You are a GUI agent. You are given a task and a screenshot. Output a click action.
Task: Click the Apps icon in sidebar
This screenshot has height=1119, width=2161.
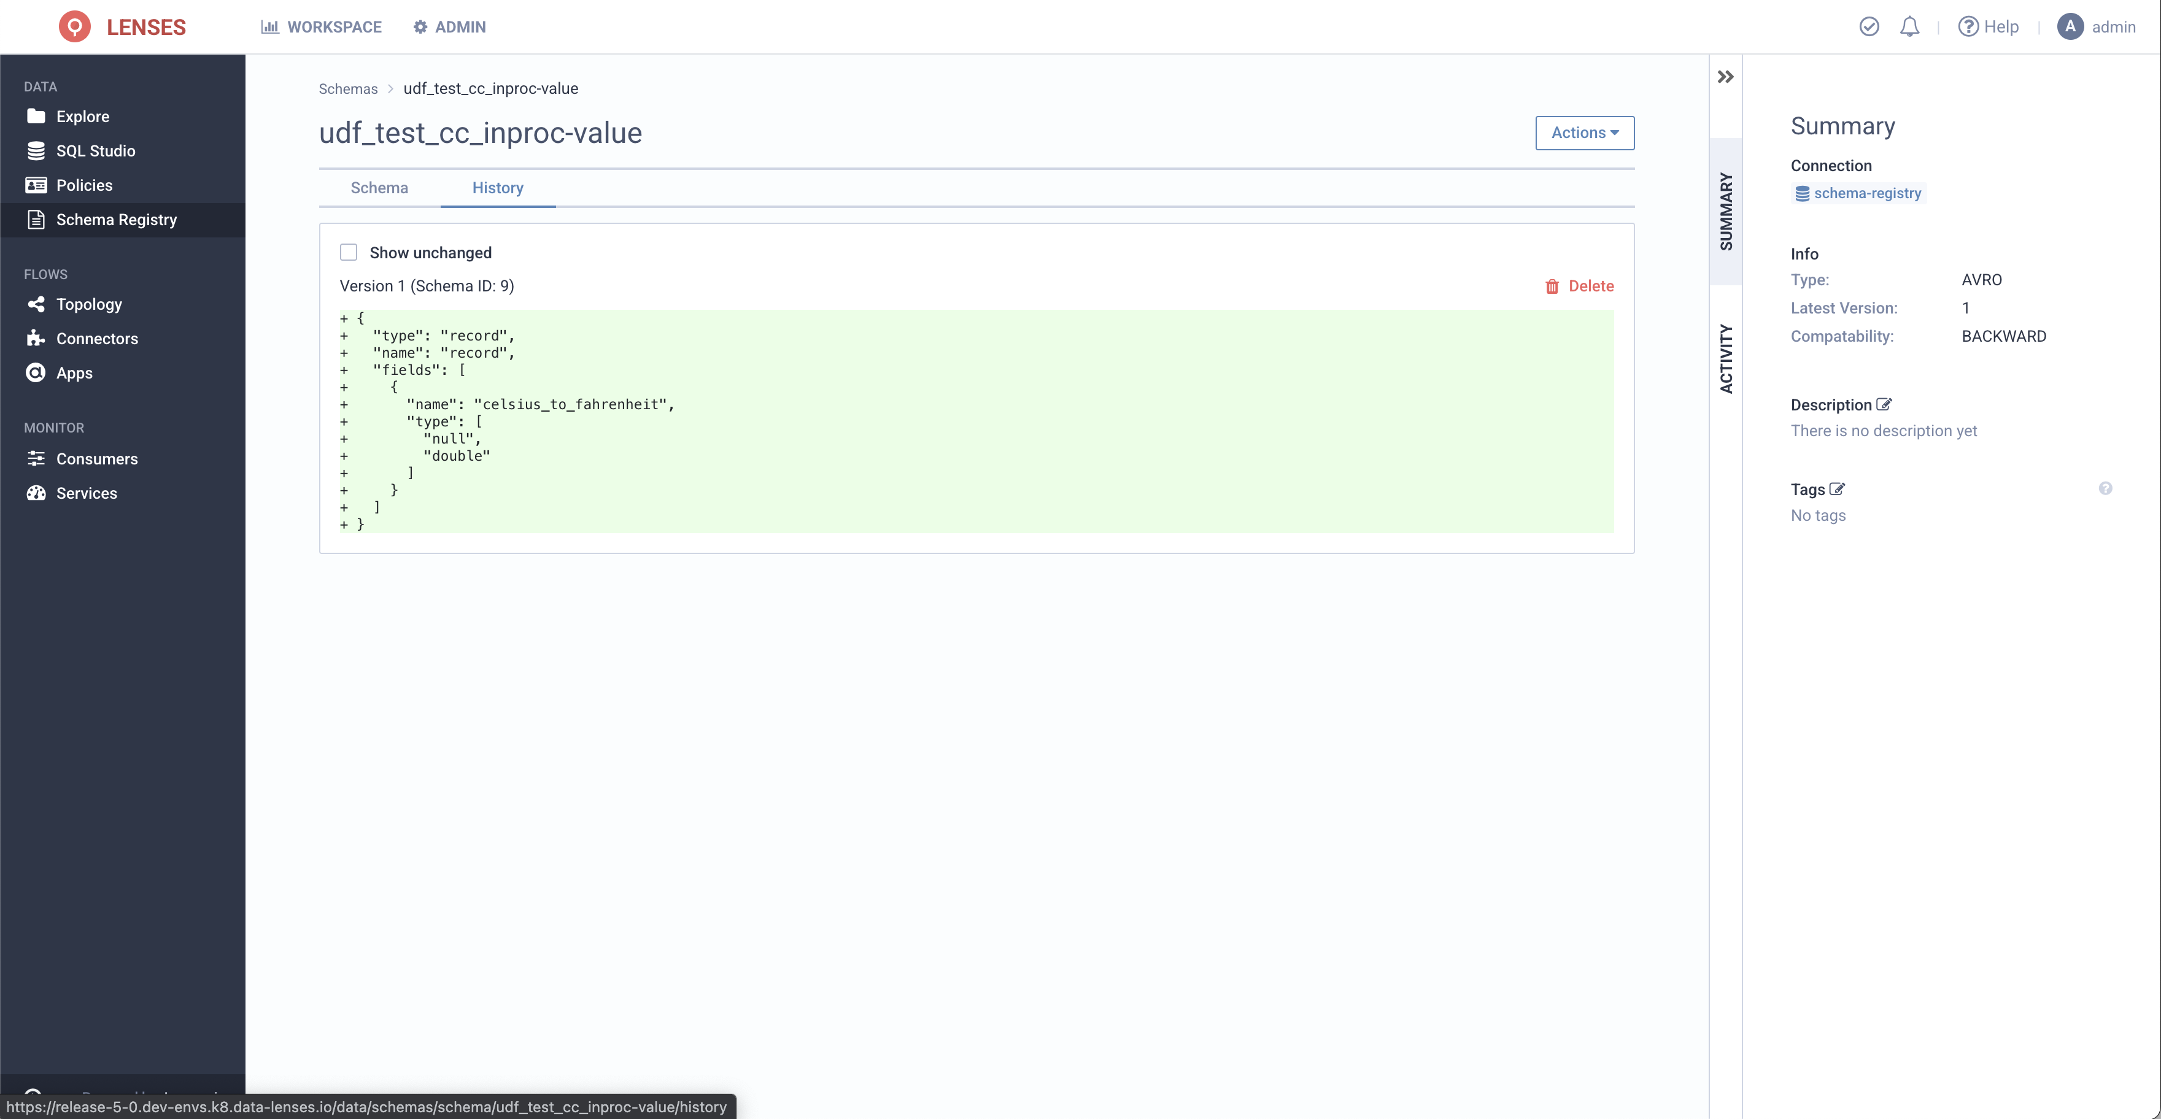(x=36, y=373)
